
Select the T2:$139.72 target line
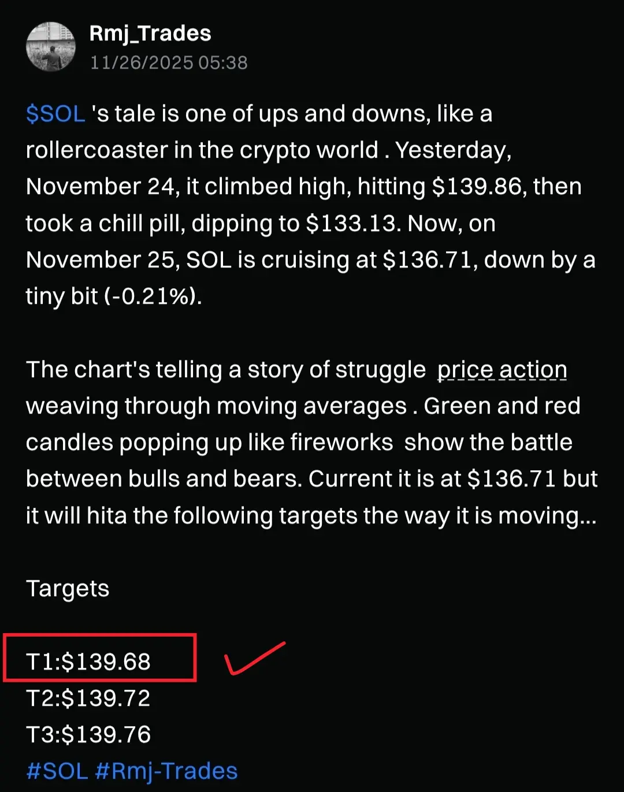tap(88, 698)
